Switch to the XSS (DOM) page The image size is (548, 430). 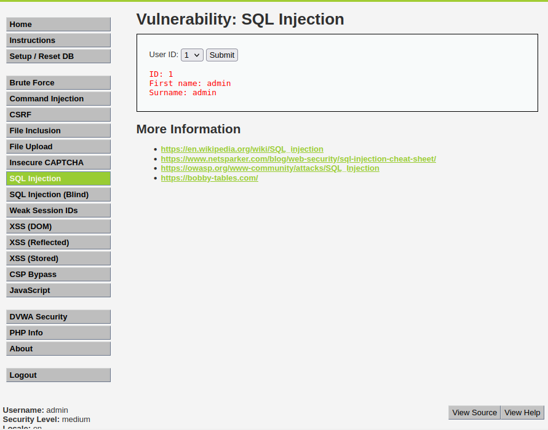tap(58, 226)
